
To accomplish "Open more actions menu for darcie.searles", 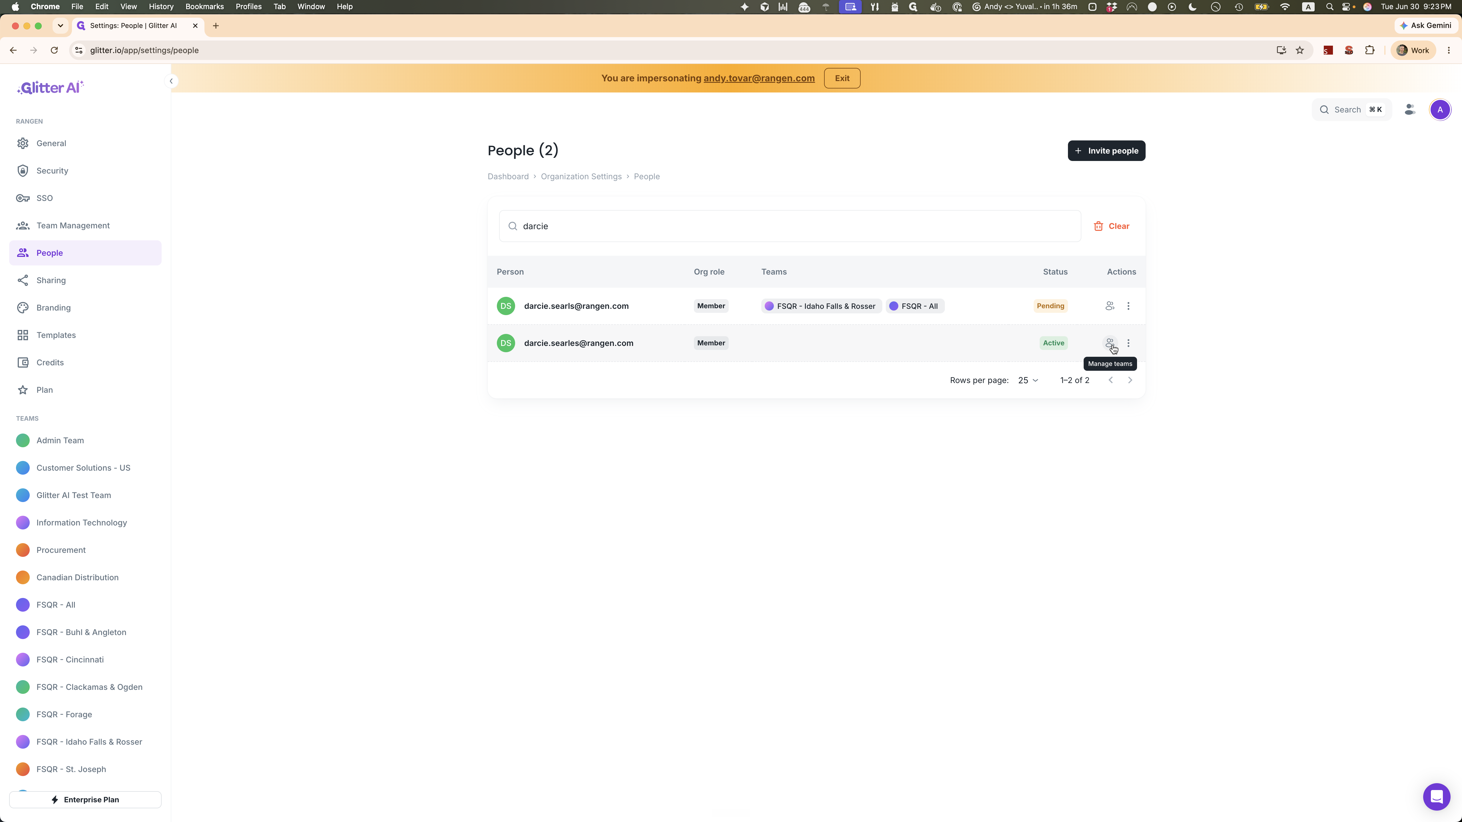I will (x=1128, y=342).
